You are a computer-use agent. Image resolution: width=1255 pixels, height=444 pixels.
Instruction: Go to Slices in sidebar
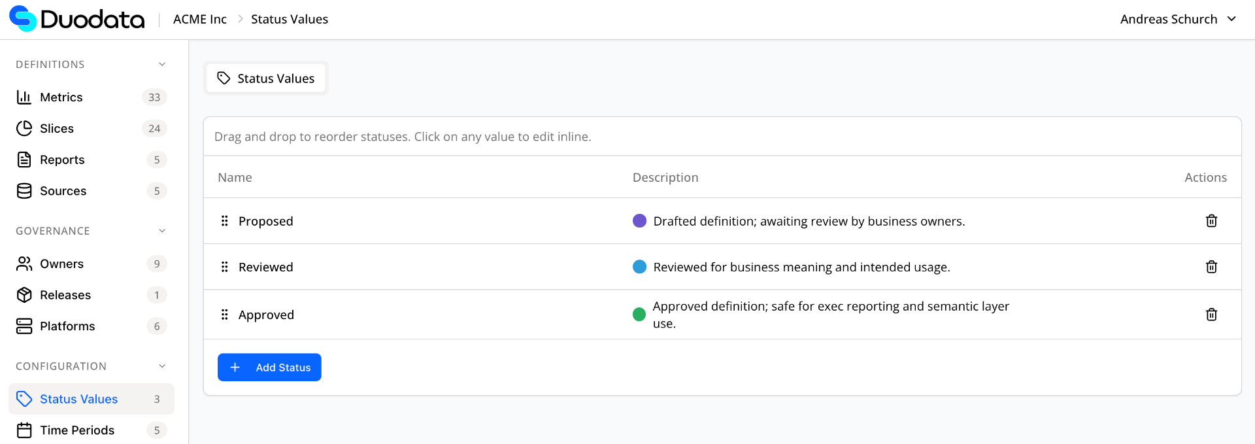(x=92, y=128)
